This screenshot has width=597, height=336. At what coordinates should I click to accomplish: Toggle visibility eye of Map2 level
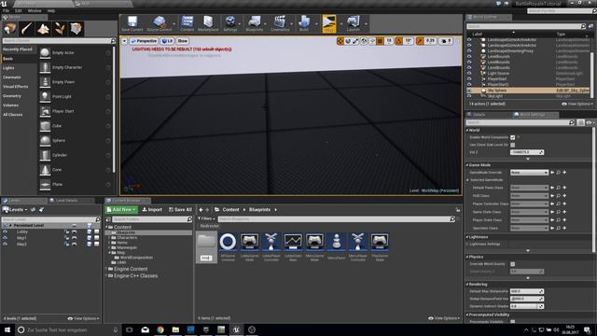pyautogui.click(x=6, y=244)
